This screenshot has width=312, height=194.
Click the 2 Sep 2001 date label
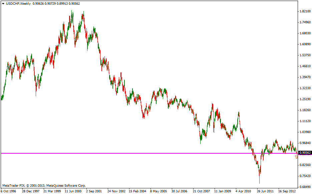click(94, 191)
